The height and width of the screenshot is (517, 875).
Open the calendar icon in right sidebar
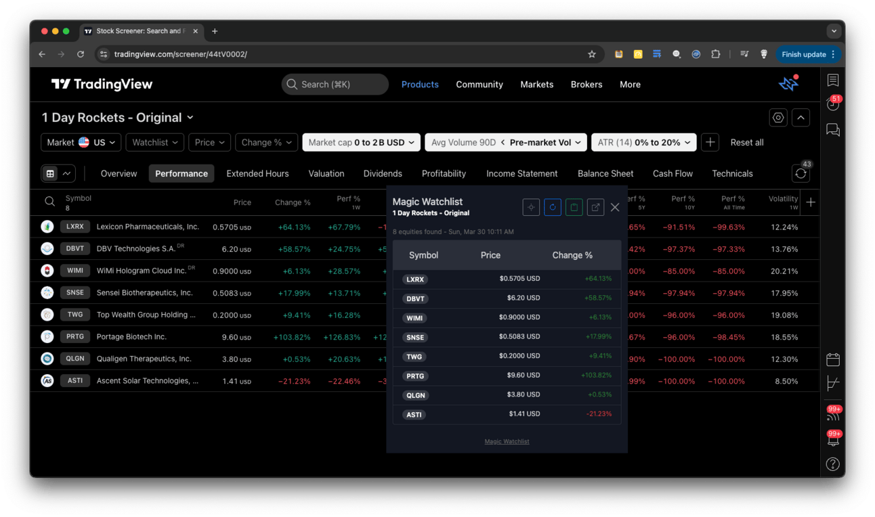[x=833, y=359]
